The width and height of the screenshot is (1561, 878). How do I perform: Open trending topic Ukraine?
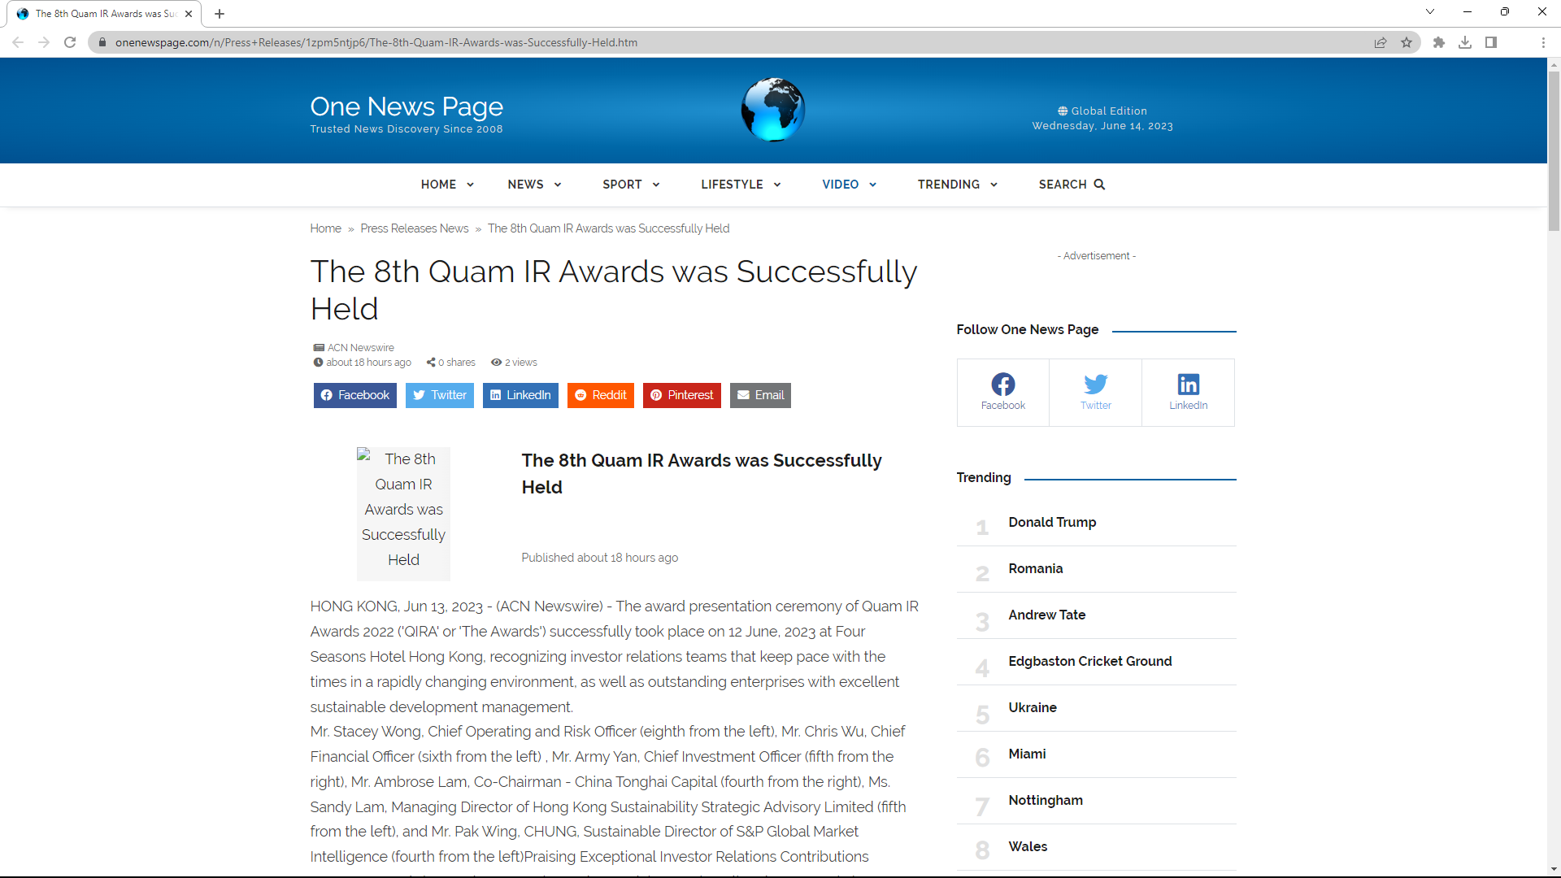coord(1033,707)
